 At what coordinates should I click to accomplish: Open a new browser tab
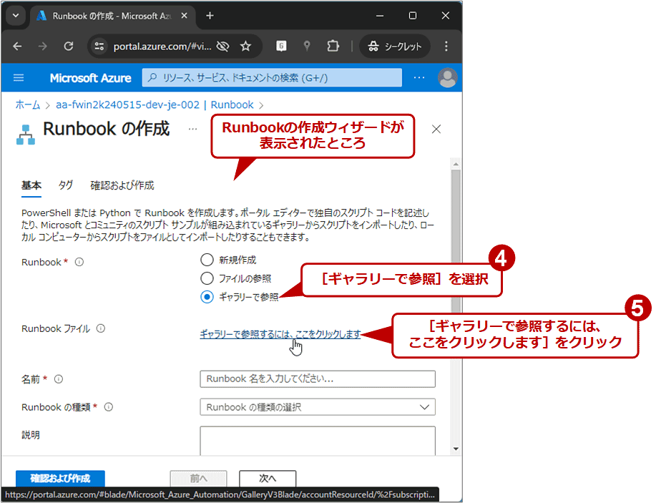210,16
